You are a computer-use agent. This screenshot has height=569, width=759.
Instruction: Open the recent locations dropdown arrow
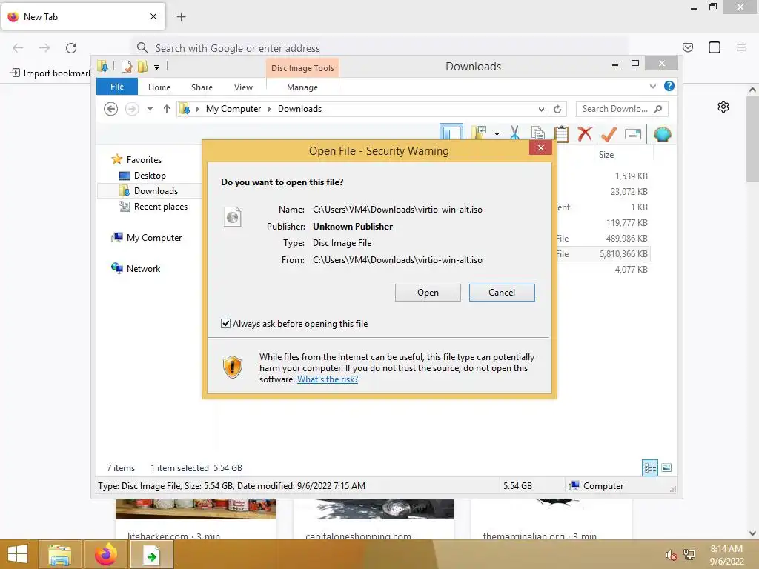pyautogui.click(x=150, y=109)
